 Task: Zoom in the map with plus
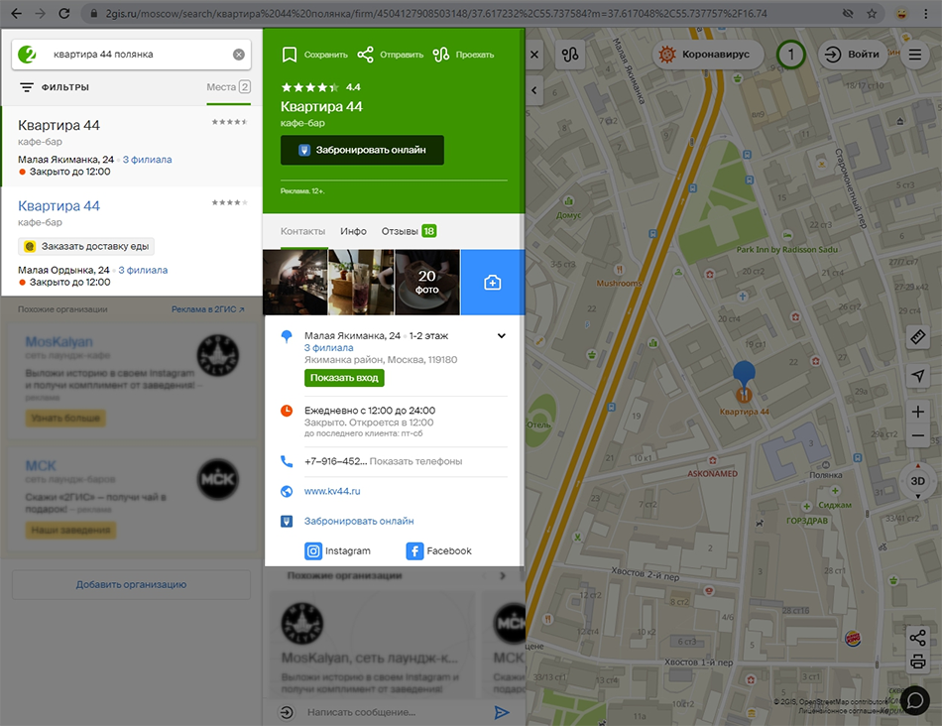pyautogui.click(x=918, y=412)
